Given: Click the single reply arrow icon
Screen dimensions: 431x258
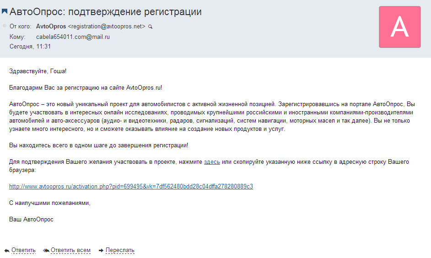Looking at the screenshot, I should pyautogui.click(x=7, y=251).
